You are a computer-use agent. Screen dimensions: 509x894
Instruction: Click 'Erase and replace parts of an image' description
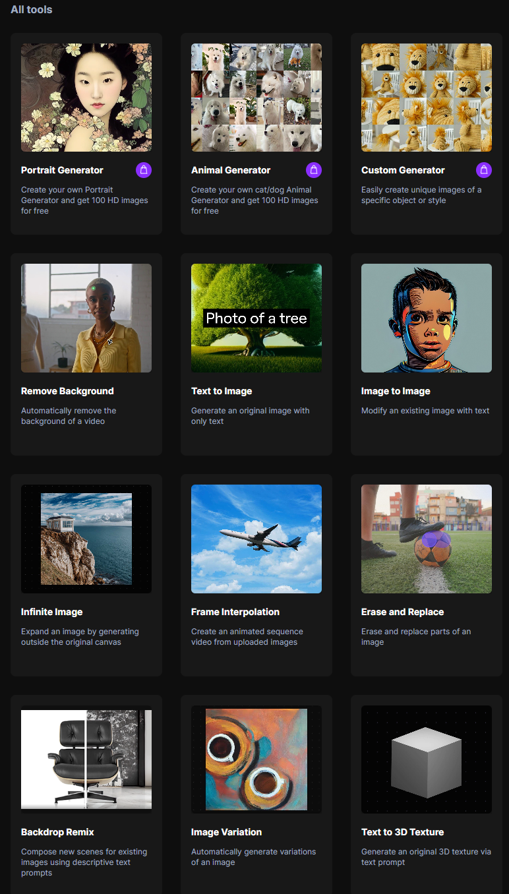[416, 637]
